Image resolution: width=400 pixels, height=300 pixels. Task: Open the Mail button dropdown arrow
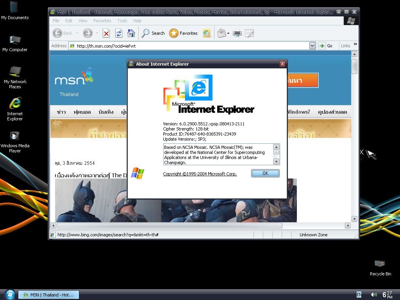pos(228,33)
